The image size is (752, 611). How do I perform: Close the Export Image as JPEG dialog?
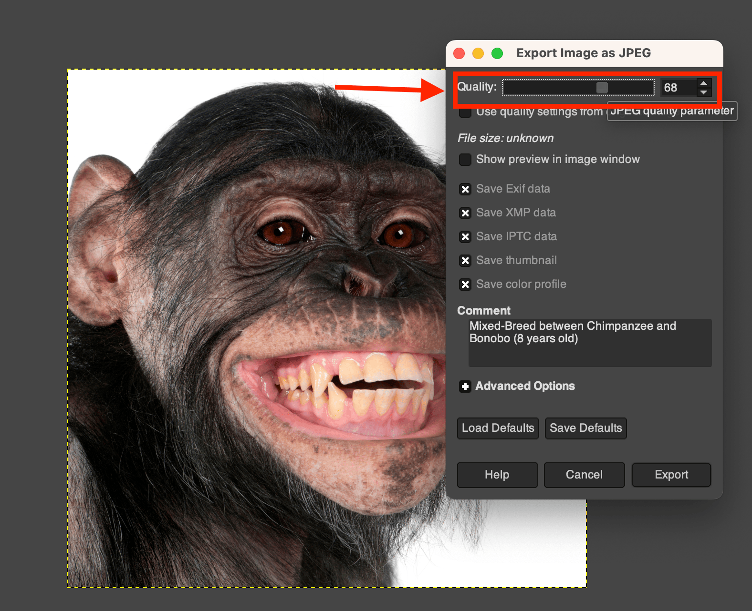pos(459,53)
